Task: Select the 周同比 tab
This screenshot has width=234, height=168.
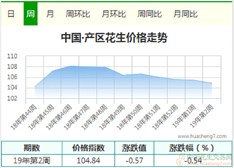Action: 150,14
